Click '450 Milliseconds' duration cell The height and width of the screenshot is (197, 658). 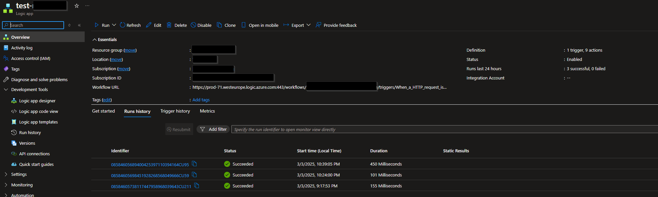point(386,164)
